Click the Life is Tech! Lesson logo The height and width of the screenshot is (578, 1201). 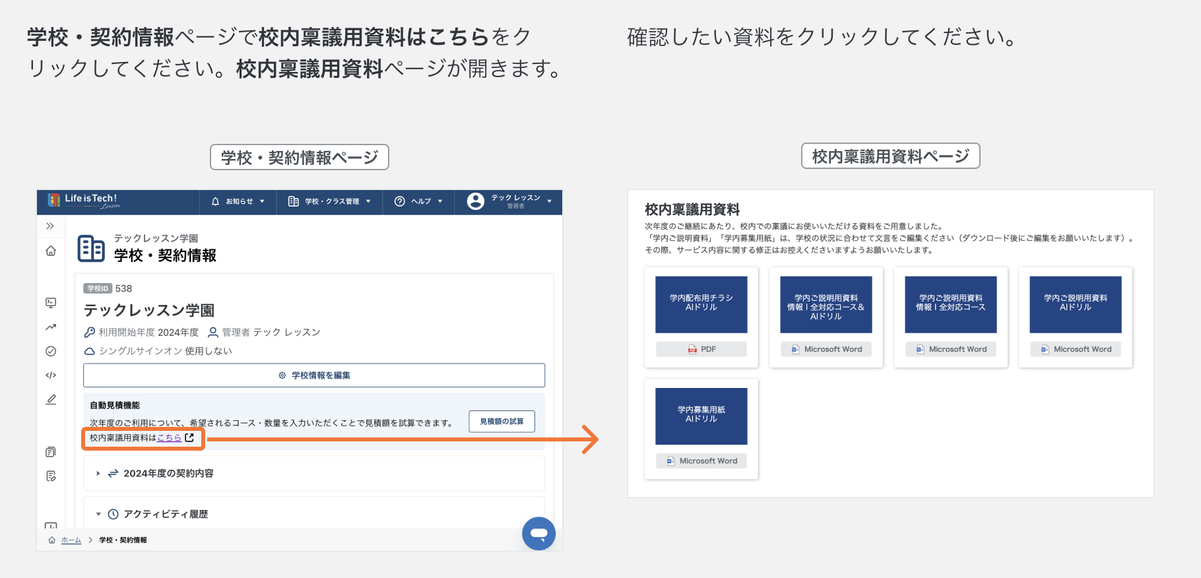83,201
